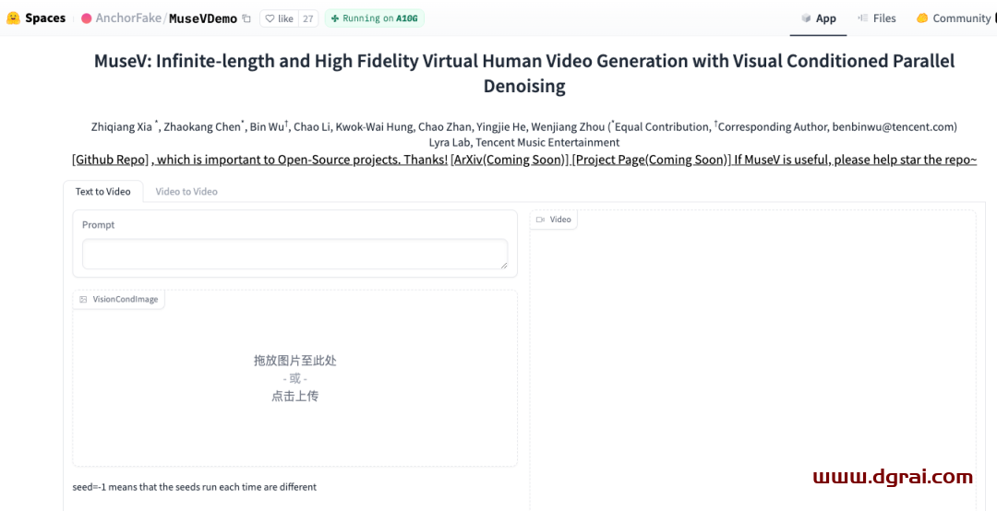Viewport: 997px width, 511px height.
Task: Click the Prompt label text
Action: [99, 225]
